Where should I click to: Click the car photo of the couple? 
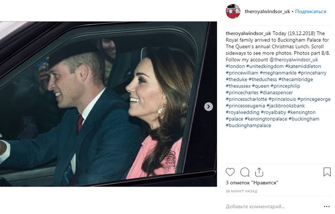(109, 104)
